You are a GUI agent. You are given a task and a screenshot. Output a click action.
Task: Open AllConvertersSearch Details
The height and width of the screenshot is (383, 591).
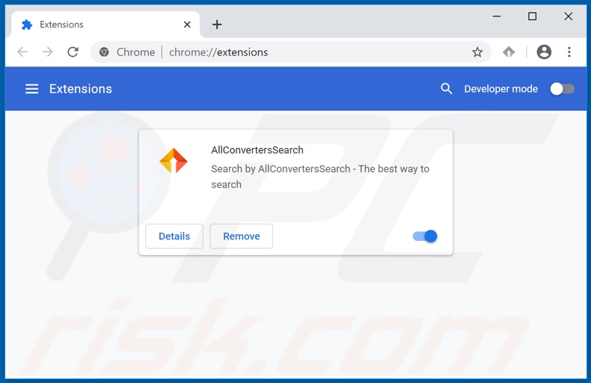point(174,236)
